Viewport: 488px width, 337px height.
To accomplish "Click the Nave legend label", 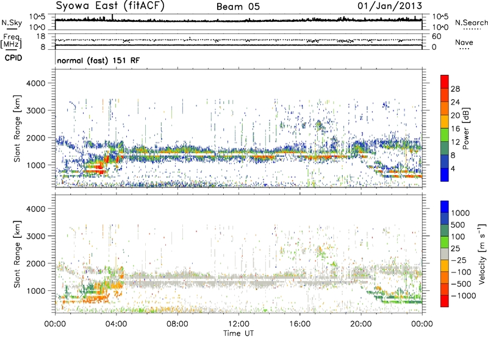I will click(x=464, y=43).
